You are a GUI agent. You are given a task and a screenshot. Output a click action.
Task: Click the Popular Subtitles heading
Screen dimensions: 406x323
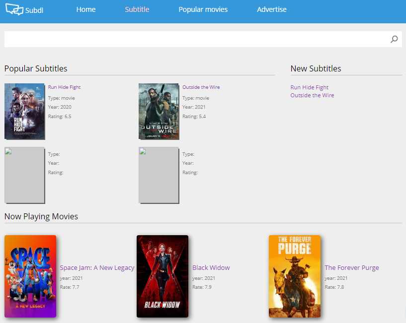coord(36,68)
